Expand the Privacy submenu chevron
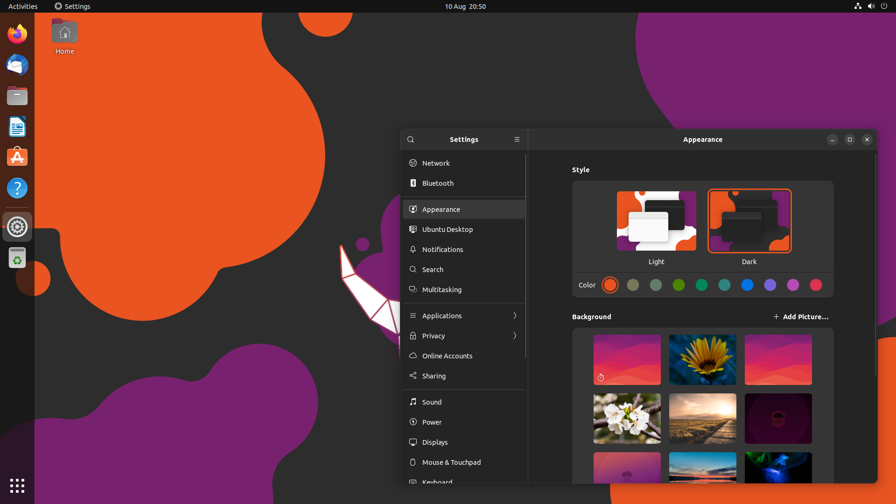Viewport: 896px width, 504px height. (x=515, y=336)
